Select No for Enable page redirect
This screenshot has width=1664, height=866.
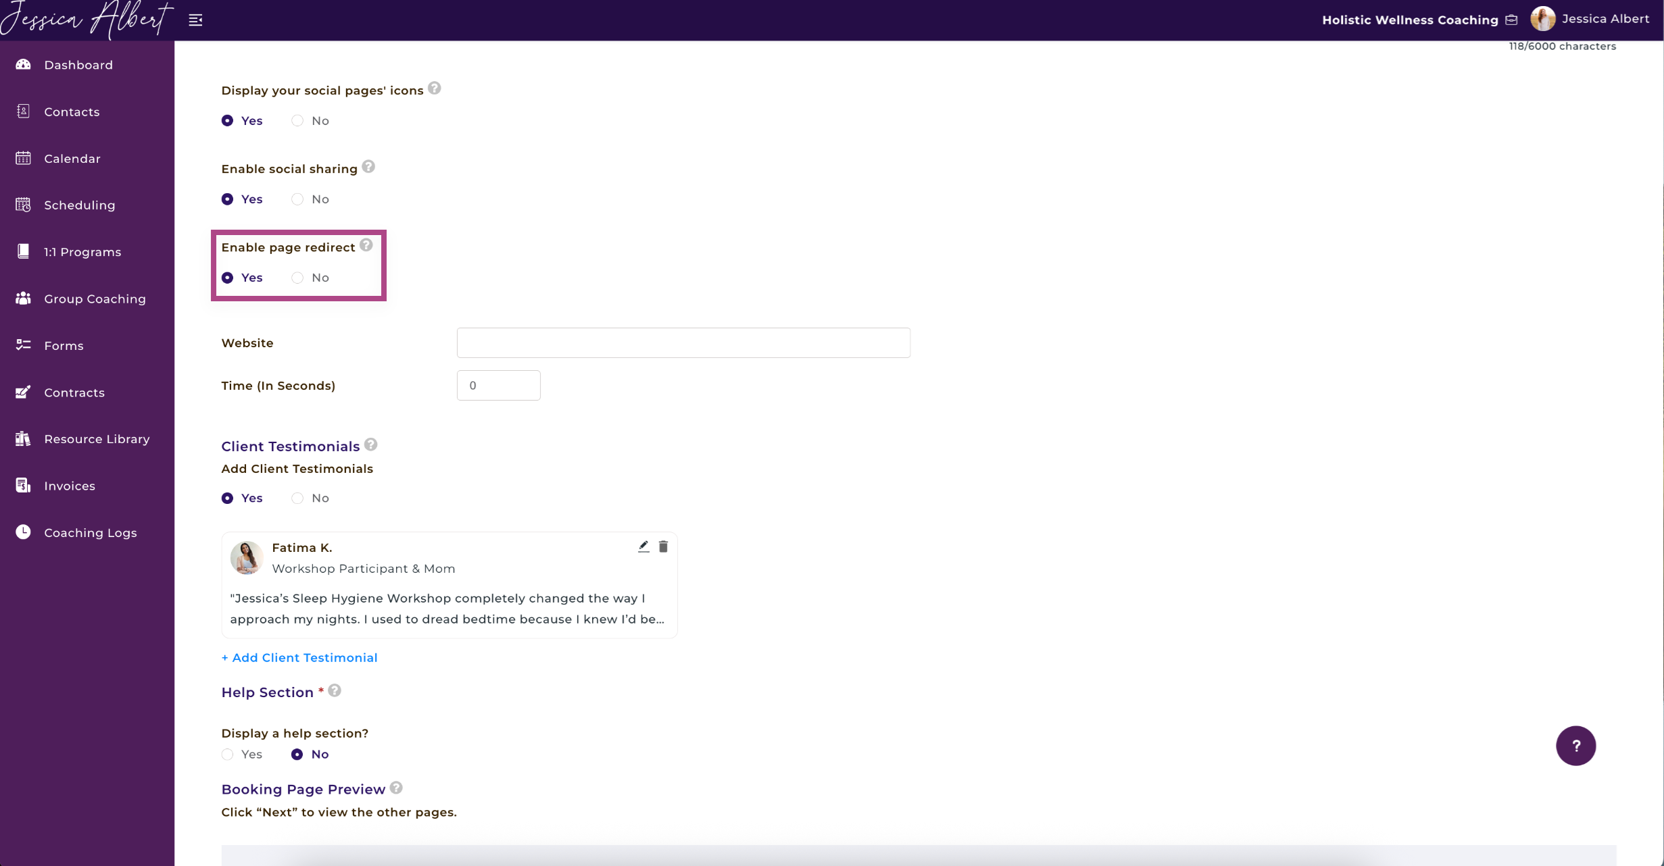[x=297, y=278]
